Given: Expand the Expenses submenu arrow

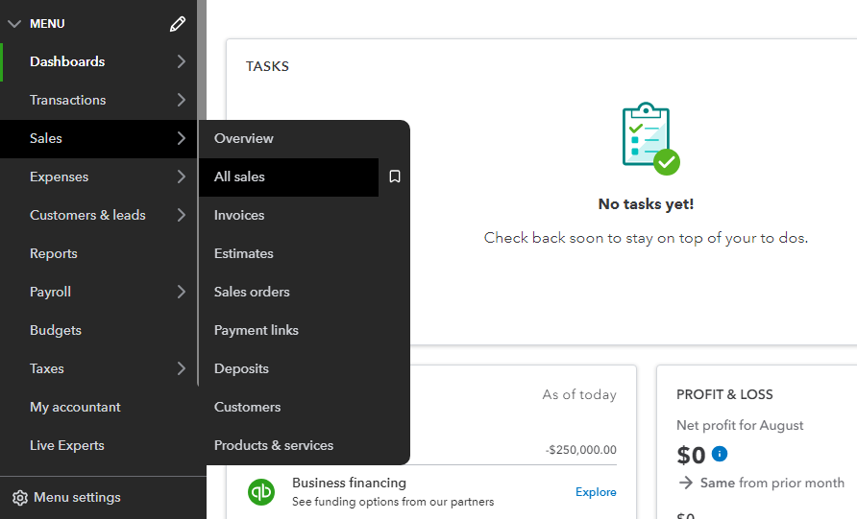Looking at the screenshot, I should (x=182, y=177).
